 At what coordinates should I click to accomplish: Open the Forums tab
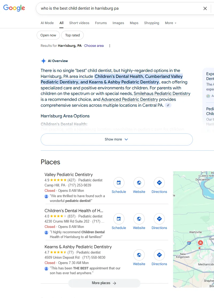101,23
